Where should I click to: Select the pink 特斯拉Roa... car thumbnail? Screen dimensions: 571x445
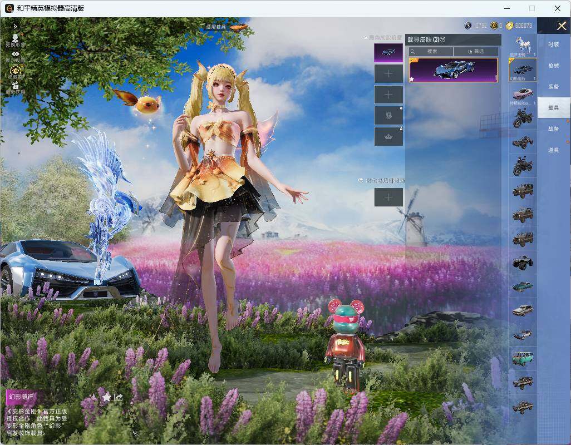coord(523,94)
